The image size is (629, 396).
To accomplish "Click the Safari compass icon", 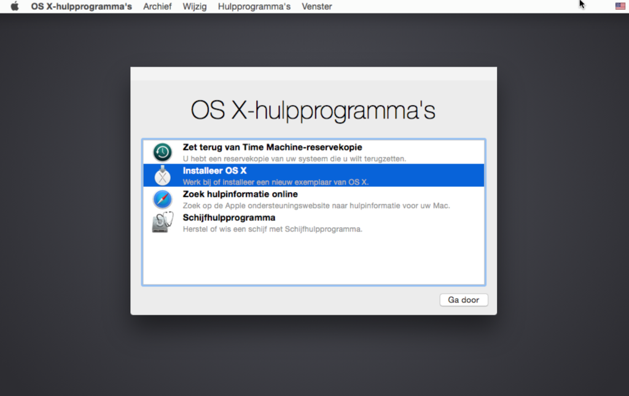I will coord(162,199).
